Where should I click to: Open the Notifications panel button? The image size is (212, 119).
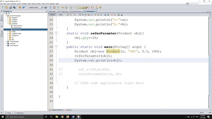tap(19, 113)
